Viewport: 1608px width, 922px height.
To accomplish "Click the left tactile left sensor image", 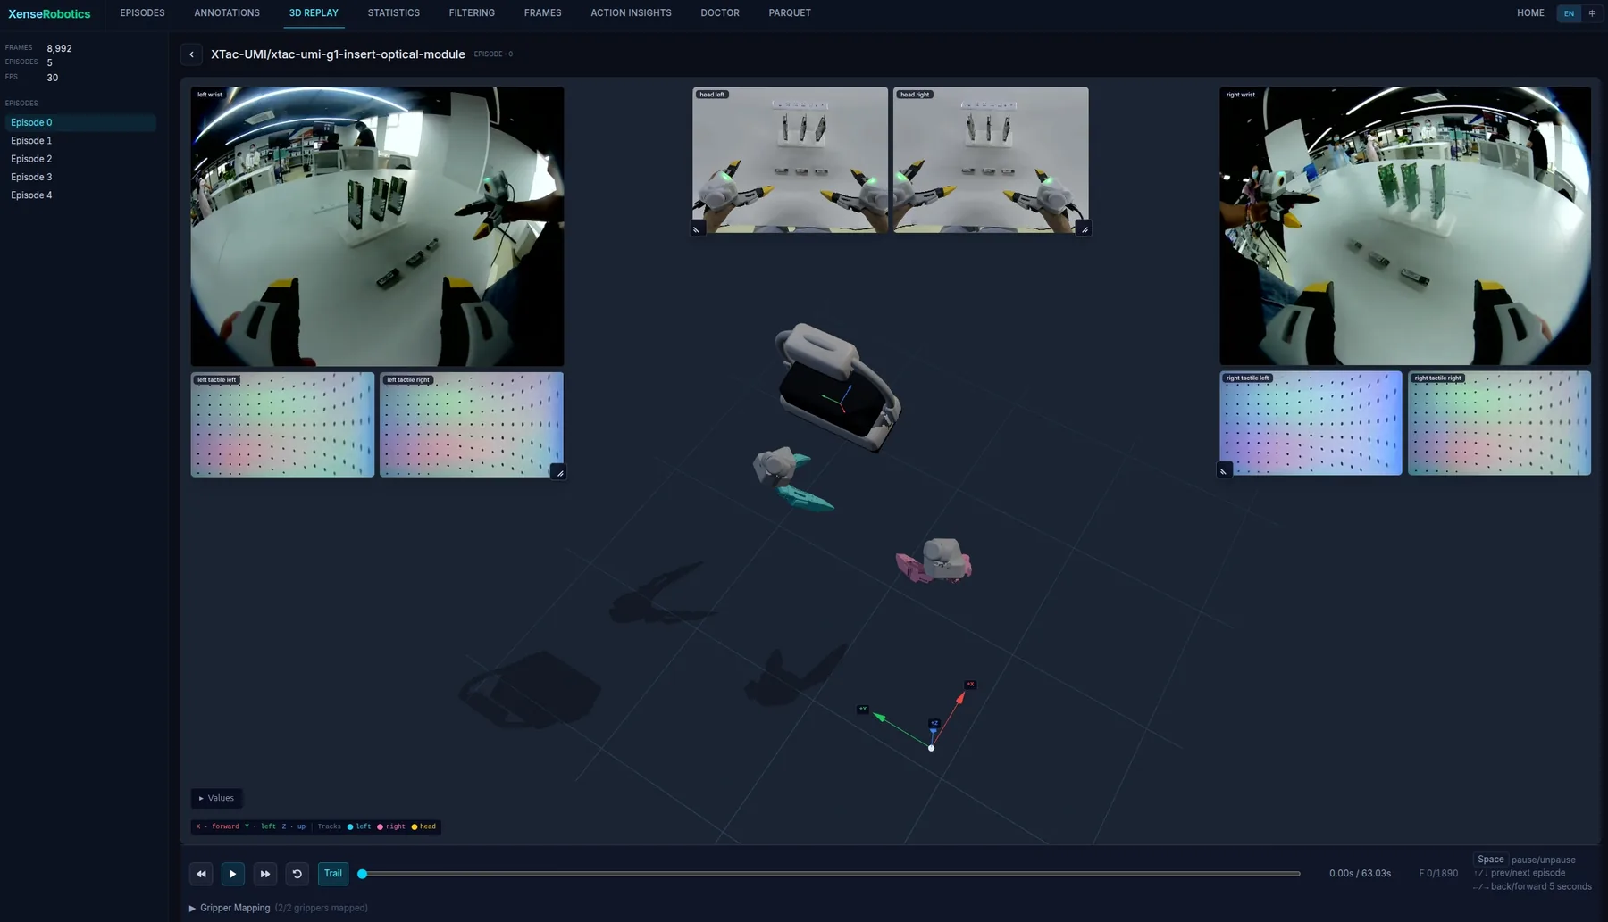I will click(x=282, y=425).
